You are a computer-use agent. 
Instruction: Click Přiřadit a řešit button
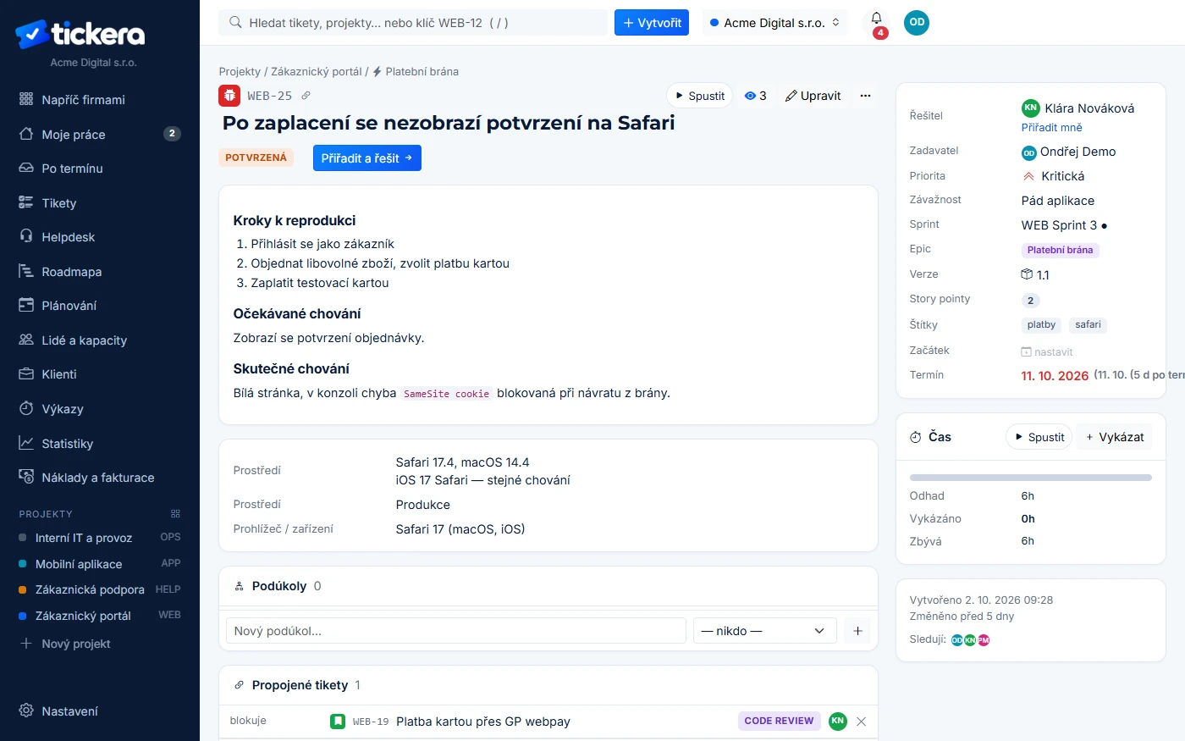pos(367,158)
